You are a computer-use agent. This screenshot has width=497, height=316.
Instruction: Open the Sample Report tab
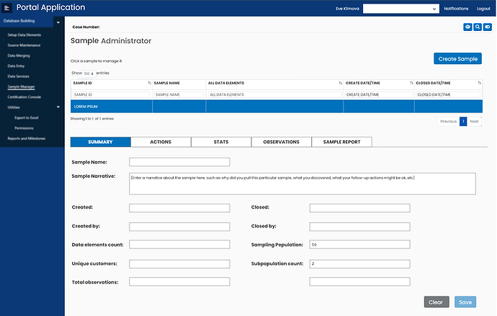pos(341,142)
